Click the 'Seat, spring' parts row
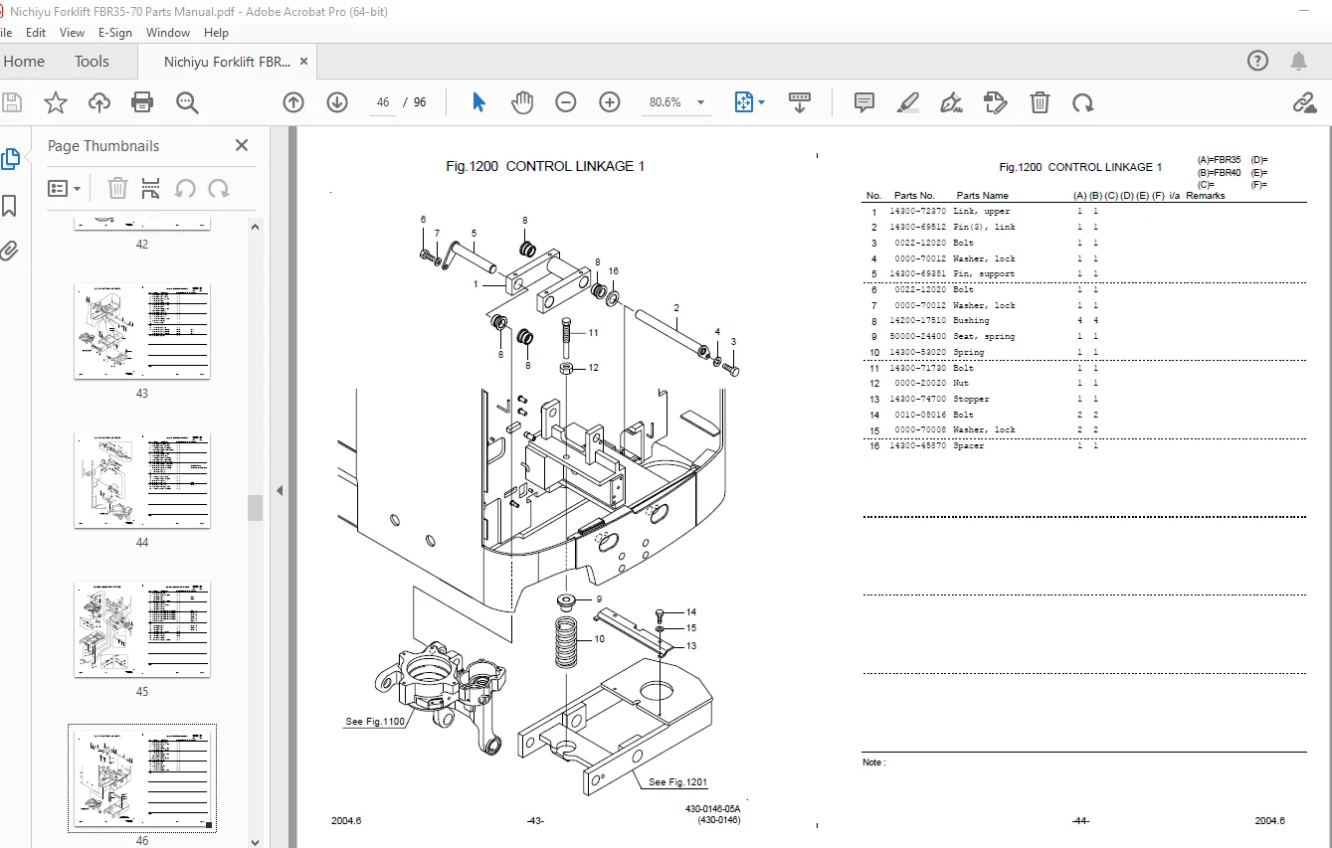This screenshot has height=848, width=1332. (x=1083, y=337)
